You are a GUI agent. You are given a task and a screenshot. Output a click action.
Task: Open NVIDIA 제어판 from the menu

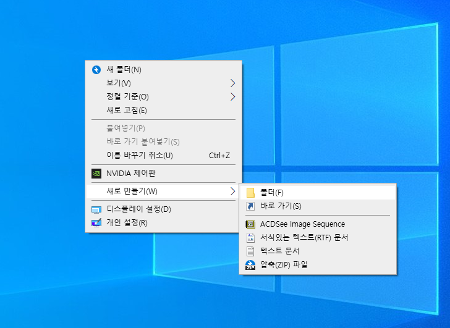click(x=164, y=174)
